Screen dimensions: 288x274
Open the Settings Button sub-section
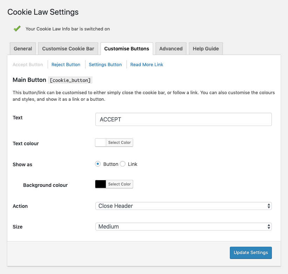point(105,64)
